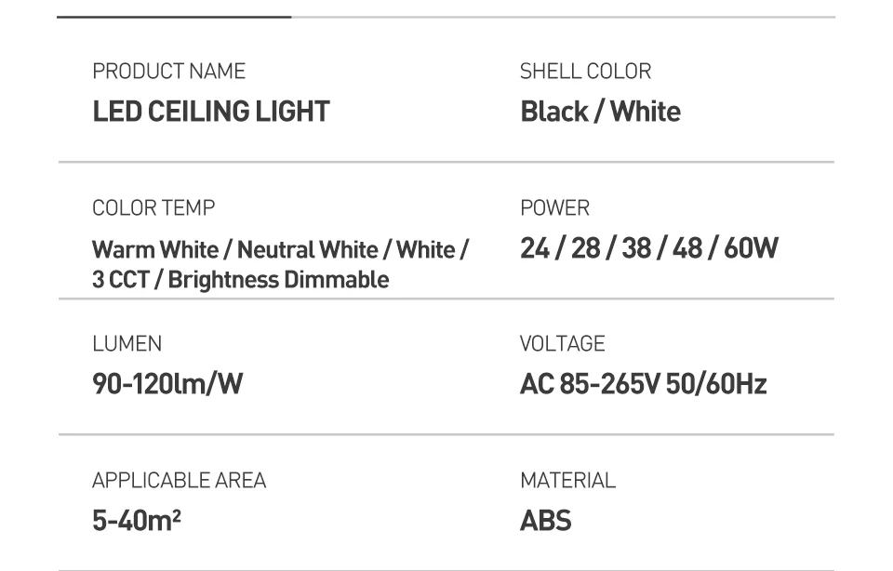Image resolution: width=893 pixels, height=571 pixels.
Task: Click the APPLICABLE AREA label
Action: tap(179, 481)
